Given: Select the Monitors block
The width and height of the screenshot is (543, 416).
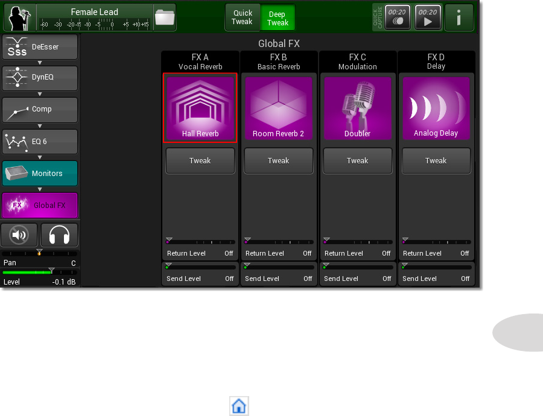Looking at the screenshot, I should click(x=40, y=174).
